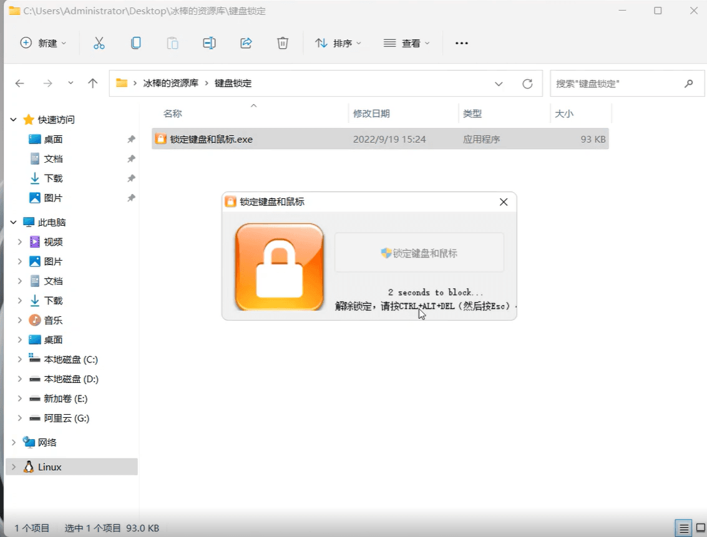Click the Share icon in toolbar
This screenshot has width=707, height=537.
pos(246,43)
